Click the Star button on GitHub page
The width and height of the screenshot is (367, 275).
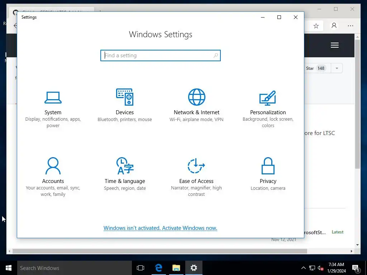[x=318, y=68]
